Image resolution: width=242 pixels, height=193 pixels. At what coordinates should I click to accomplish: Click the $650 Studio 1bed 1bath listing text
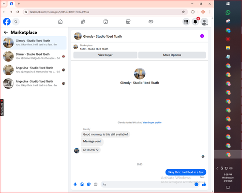(x=94, y=49)
